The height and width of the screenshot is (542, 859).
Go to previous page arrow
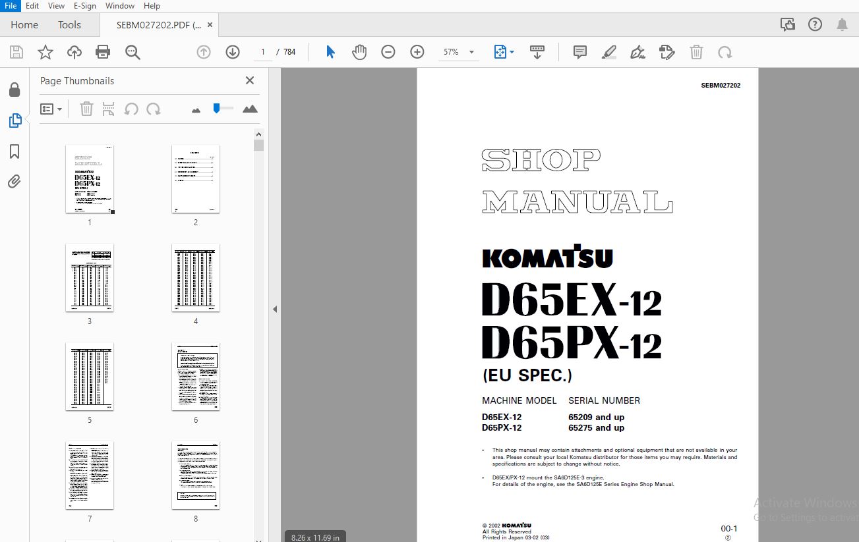(x=204, y=52)
